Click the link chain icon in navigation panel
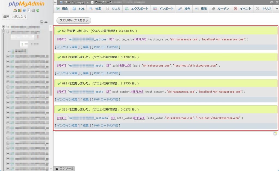The height and width of the screenshot is (171, 279). (46, 22)
